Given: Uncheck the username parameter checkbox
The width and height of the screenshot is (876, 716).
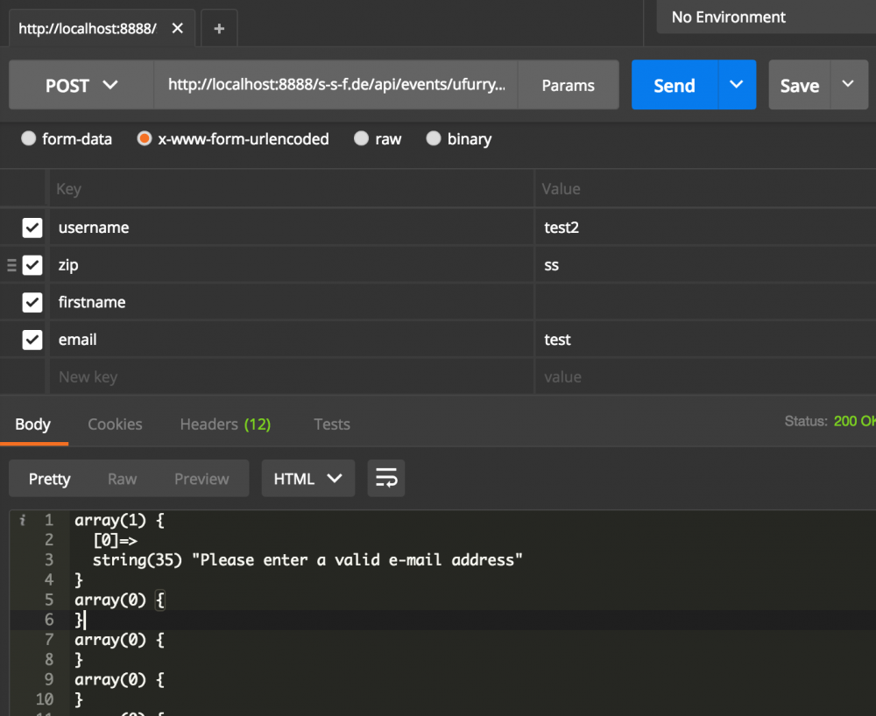Looking at the screenshot, I should [x=32, y=228].
